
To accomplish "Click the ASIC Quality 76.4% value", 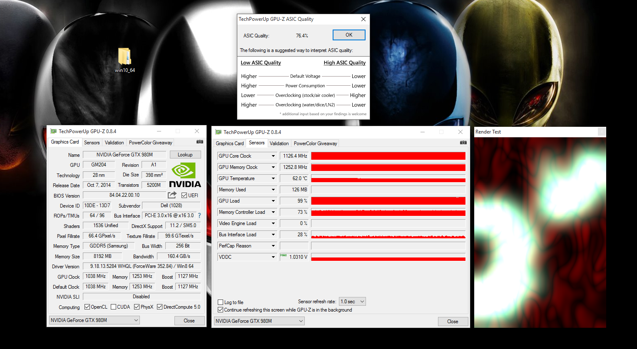I will click(302, 36).
